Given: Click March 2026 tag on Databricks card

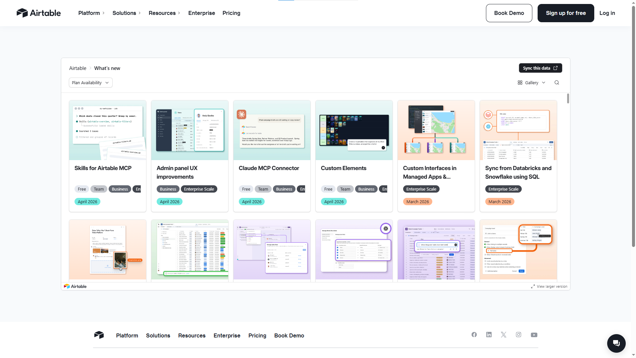Looking at the screenshot, I should point(500,202).
